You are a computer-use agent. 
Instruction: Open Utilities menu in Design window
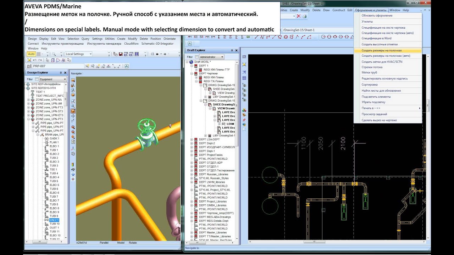[110, 39]
